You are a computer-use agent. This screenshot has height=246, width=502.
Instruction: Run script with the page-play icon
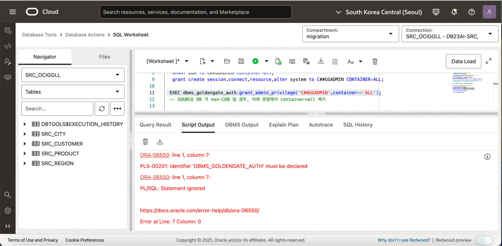click(x=278, y=61)
